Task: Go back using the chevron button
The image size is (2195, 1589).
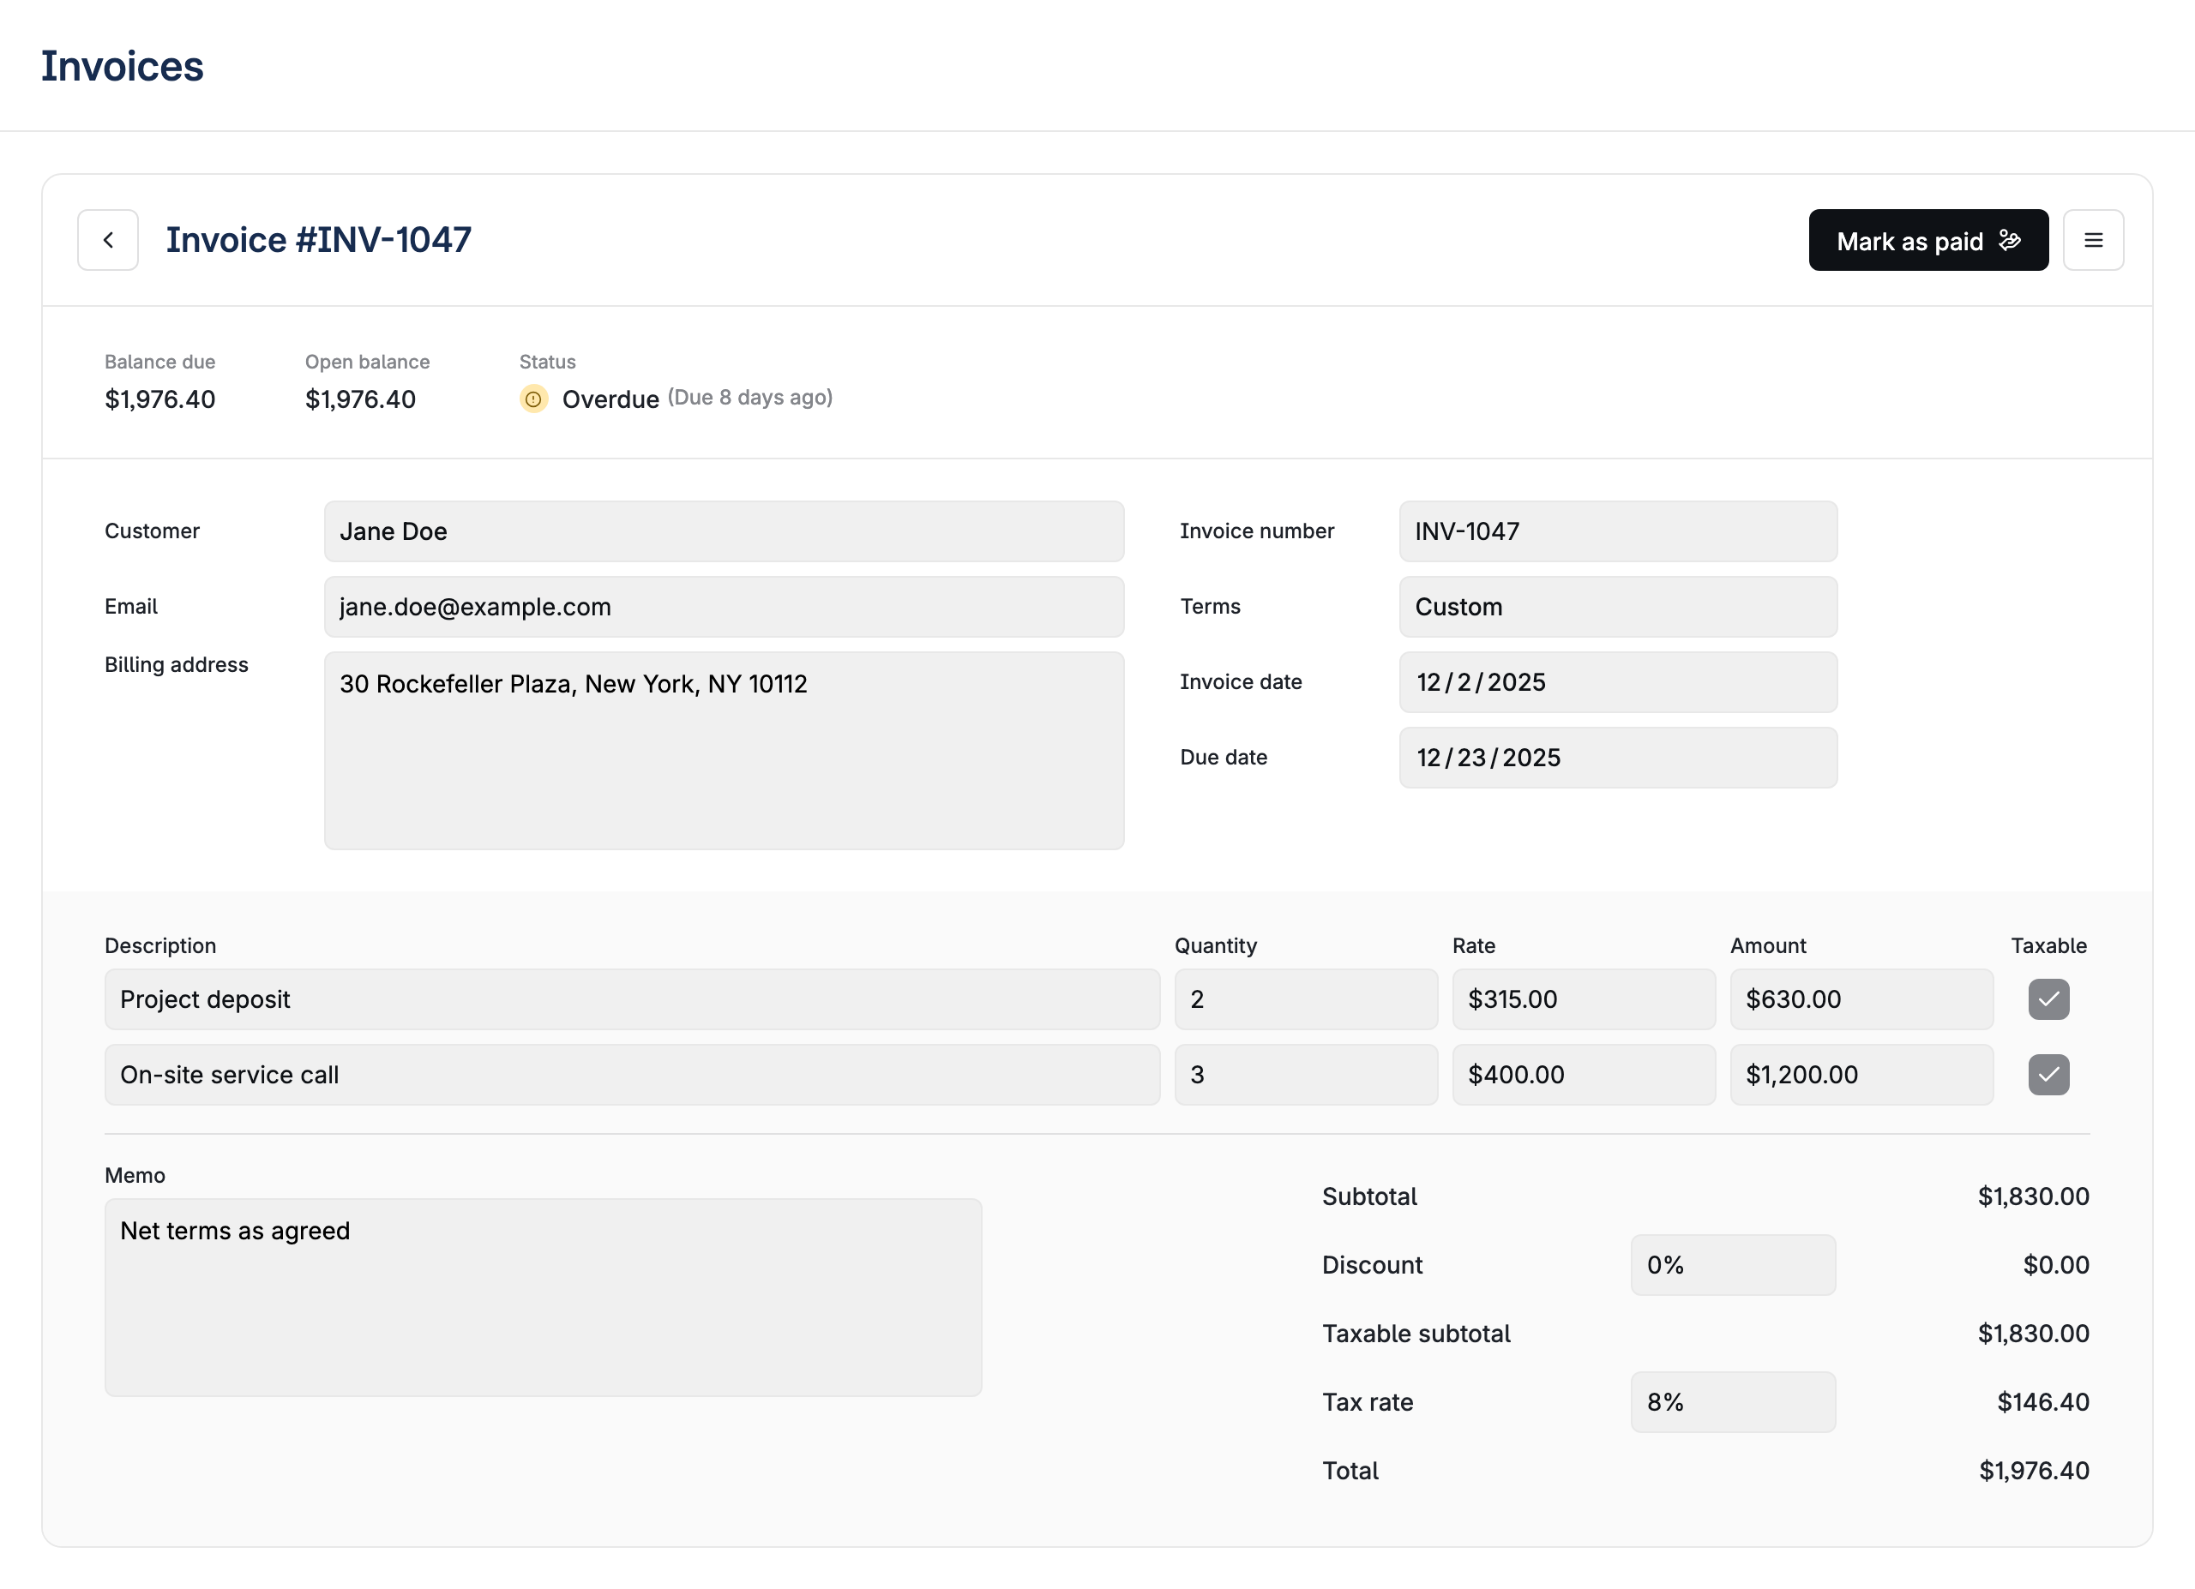Action: point(107,240)
